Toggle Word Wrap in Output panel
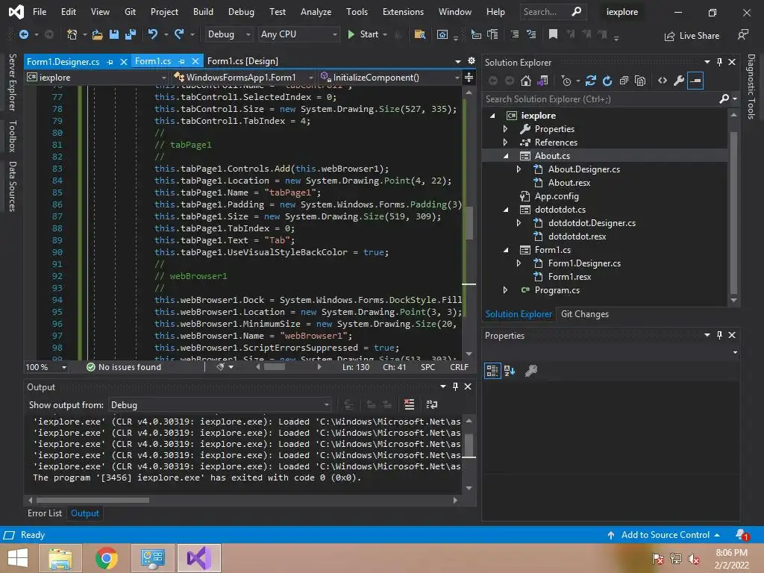The height and width of the screenshot is (573, 764). click(431, 404)
